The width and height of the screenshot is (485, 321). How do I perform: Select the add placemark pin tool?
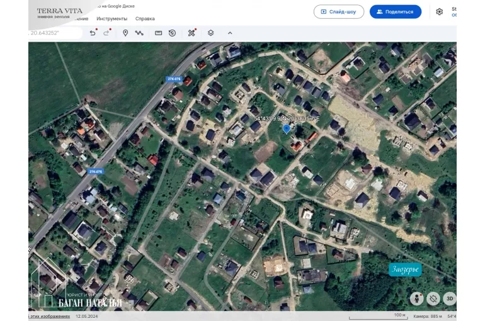pos(125,33)
